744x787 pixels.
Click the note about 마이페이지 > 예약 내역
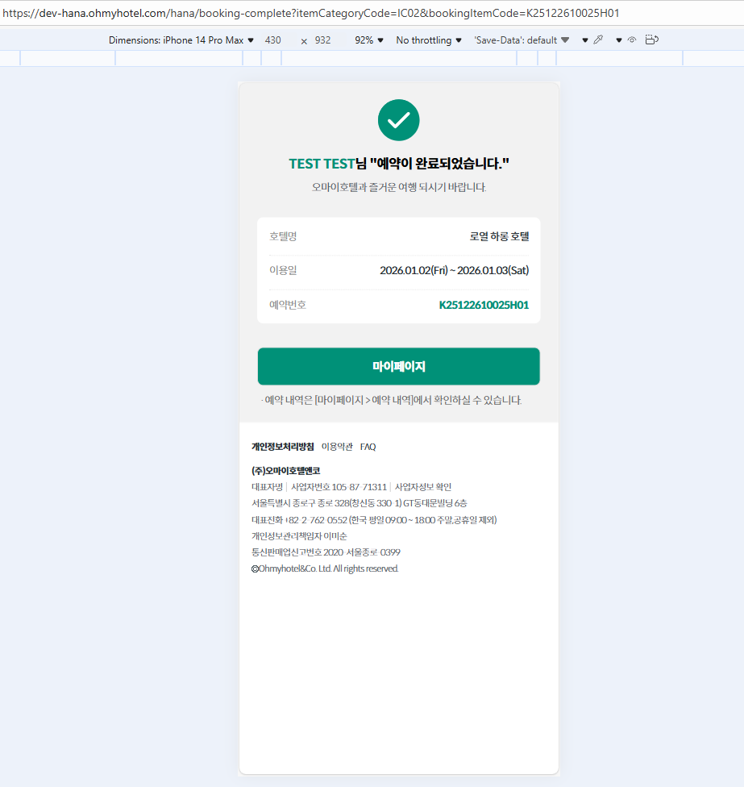click(x=391, y=401)
